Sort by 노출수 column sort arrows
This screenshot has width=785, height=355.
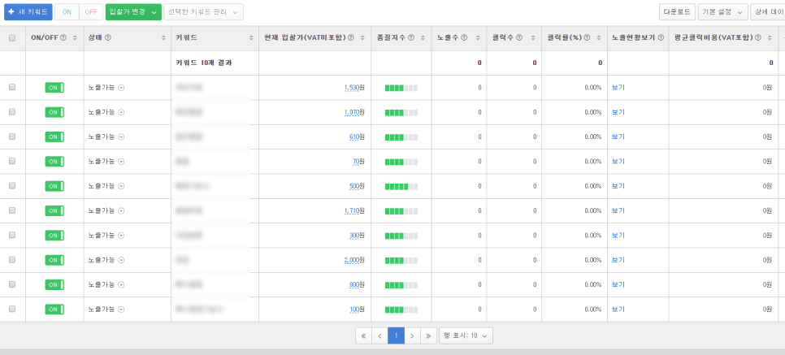click(479, 38)
